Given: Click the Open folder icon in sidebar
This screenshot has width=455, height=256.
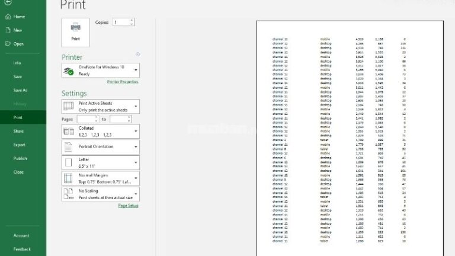Looking at the screenshot, I should click(x=8, y=44).
